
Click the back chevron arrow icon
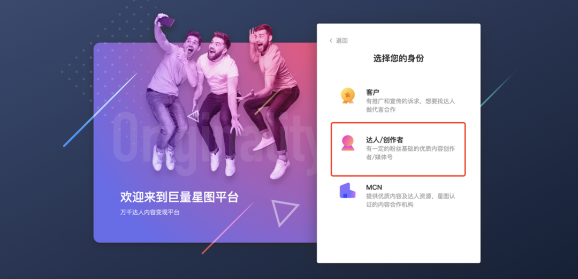coord(331,41)
